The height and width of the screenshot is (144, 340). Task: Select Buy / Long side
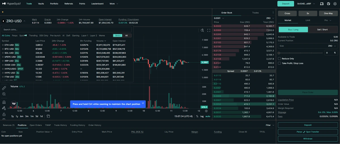pyautogui.click(x=293, y=29)
